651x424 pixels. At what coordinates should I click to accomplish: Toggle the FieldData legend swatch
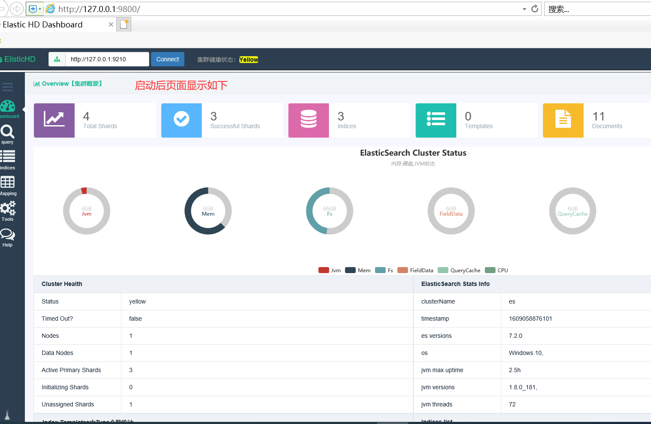click(x=403, y=270)
